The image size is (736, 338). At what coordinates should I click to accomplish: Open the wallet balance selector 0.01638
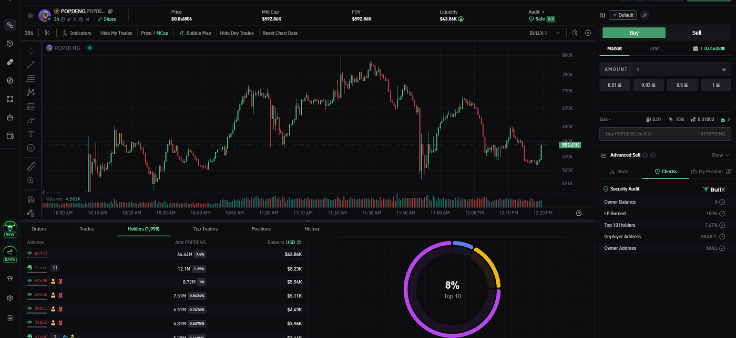(x=709, y=48)
